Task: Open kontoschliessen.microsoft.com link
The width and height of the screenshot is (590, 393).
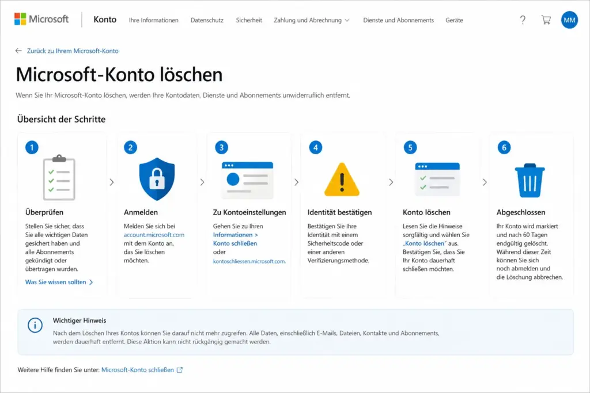Action: click(249, 261)
